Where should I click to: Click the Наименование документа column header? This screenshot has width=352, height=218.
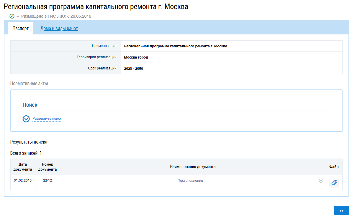193,167
